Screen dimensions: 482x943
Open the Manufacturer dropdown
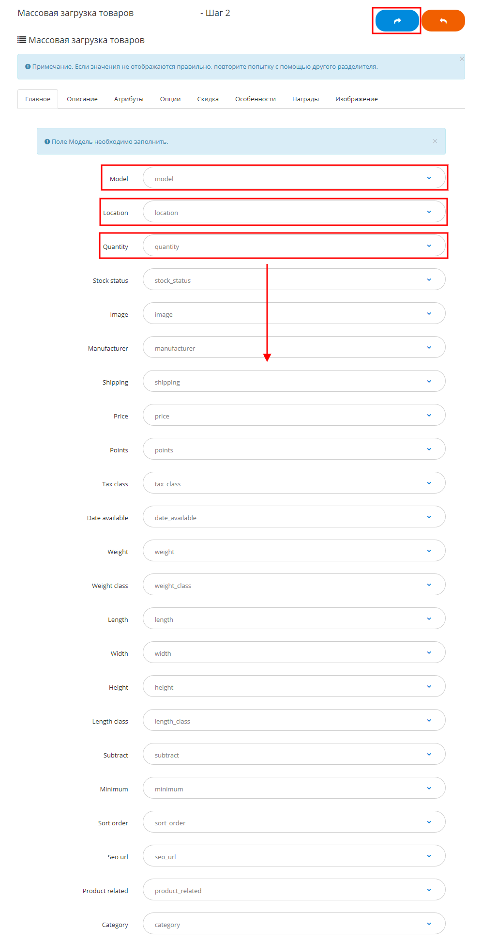tap(294, 348)
